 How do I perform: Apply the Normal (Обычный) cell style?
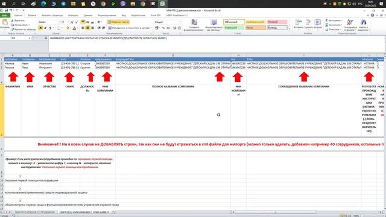[x=234, y=22]
